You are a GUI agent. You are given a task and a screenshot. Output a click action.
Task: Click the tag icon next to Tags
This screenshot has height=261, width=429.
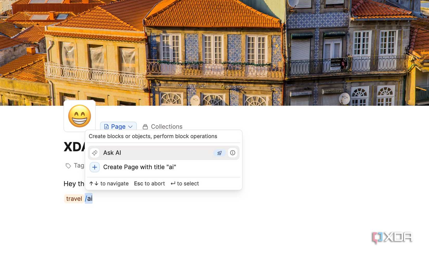[x=68, y=166]
